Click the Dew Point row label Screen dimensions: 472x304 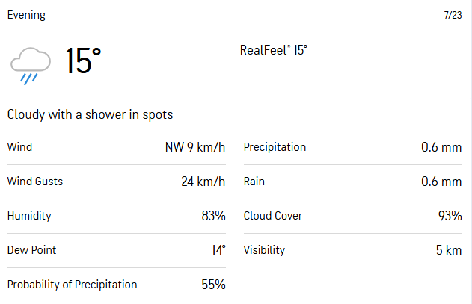point(31,250)
